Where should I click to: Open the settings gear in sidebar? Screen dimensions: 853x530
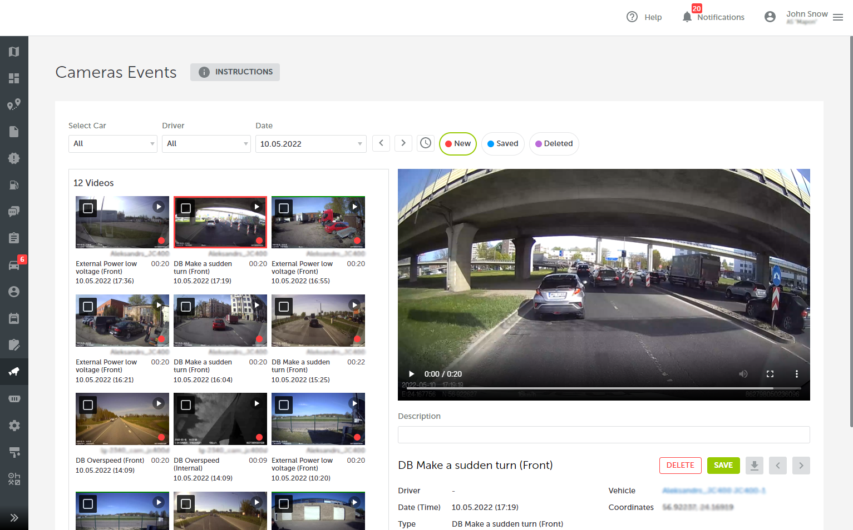point(14,426)
